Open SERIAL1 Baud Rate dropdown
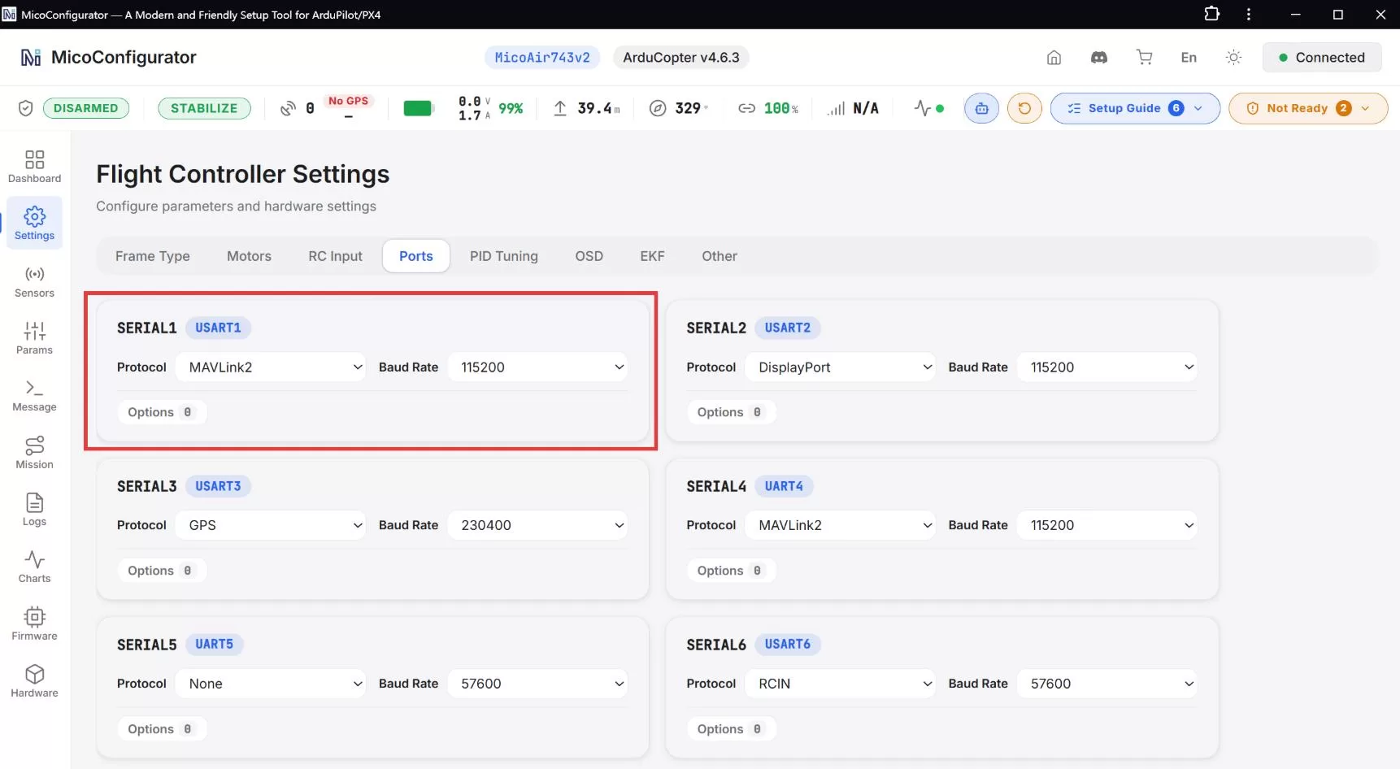The width and height of the screenshot is (1400, 769). (538, 367)
